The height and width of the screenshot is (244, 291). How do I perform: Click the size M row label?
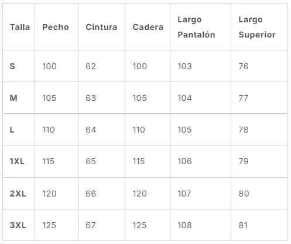click(13, 98)
